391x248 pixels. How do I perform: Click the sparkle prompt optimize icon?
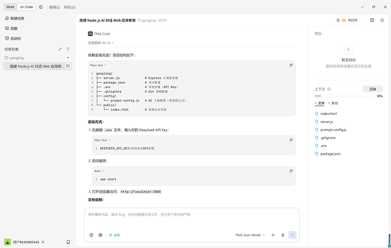click(x=273, y=235)
